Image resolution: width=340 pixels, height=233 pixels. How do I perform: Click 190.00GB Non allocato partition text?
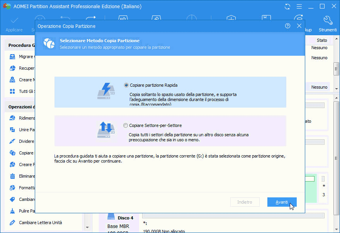[x=164, y=231]
